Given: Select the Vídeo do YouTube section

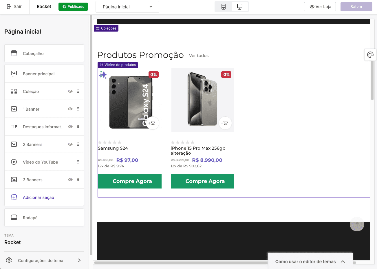Looking at the screenshot, I should pyautogui.click(x=44, y=162).
